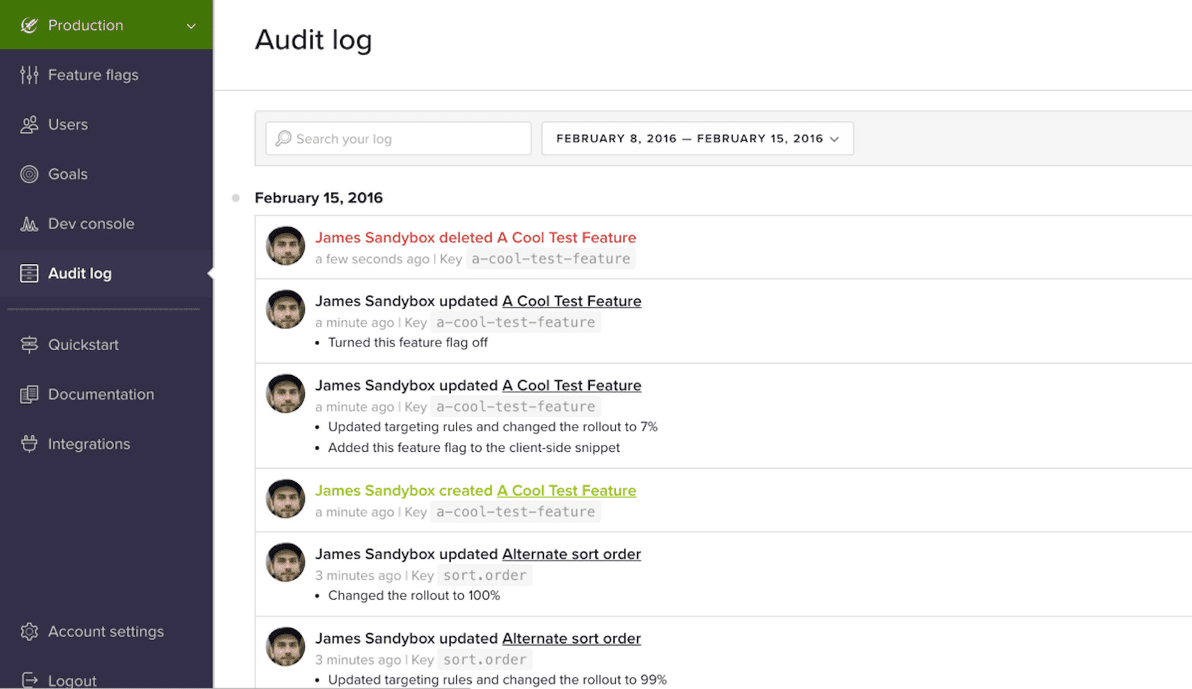Select Production in the top sidebar menu
This screenshot has height=689, width=1192.
85,25
